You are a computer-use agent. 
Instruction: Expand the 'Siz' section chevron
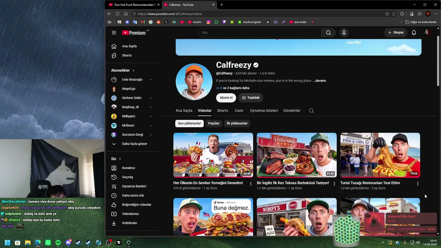tap(120, 159)
